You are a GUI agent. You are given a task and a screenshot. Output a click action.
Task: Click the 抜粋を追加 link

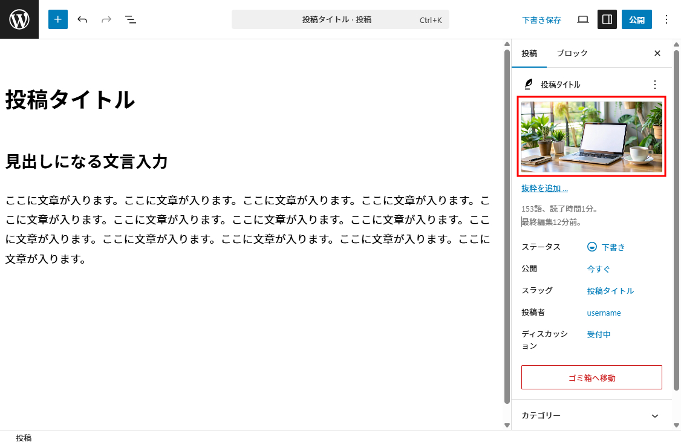coord(545,189)
